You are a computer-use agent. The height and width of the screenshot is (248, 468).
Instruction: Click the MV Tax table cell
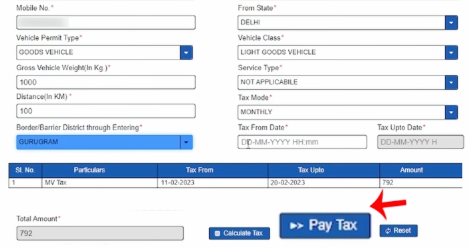(100, 182)
